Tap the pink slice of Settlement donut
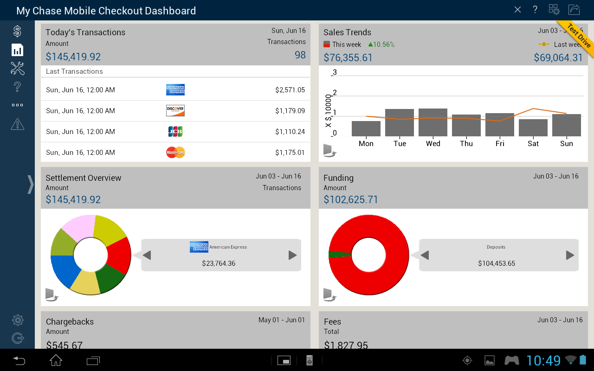This screenshot has width=594, height=371. 80,227
